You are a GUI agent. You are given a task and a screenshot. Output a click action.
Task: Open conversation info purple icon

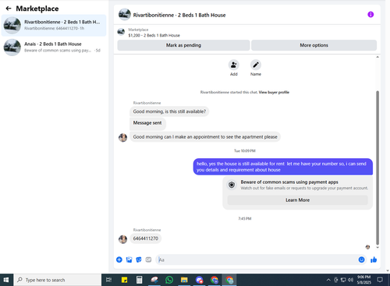tap(370, 15)
